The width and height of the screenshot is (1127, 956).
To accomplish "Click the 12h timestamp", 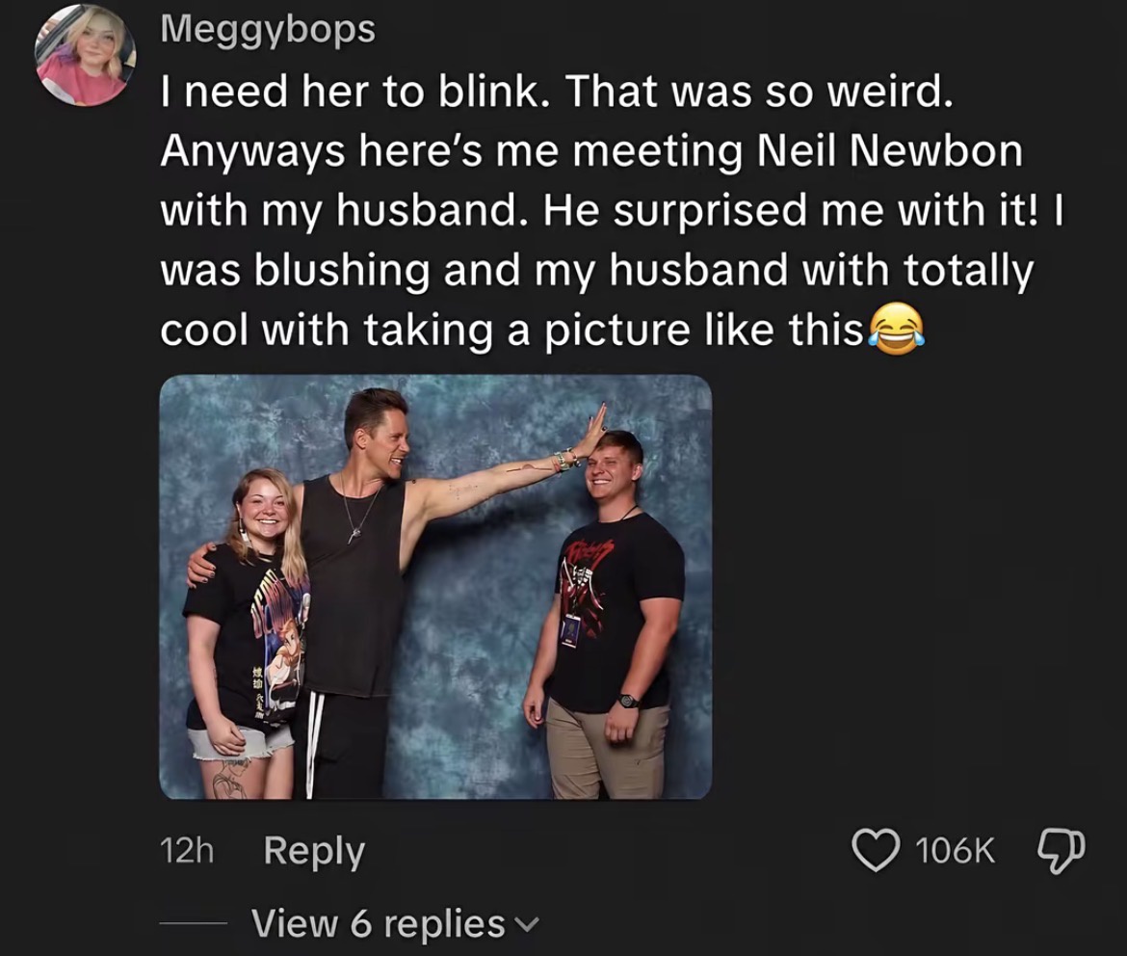I will [187, 851].
